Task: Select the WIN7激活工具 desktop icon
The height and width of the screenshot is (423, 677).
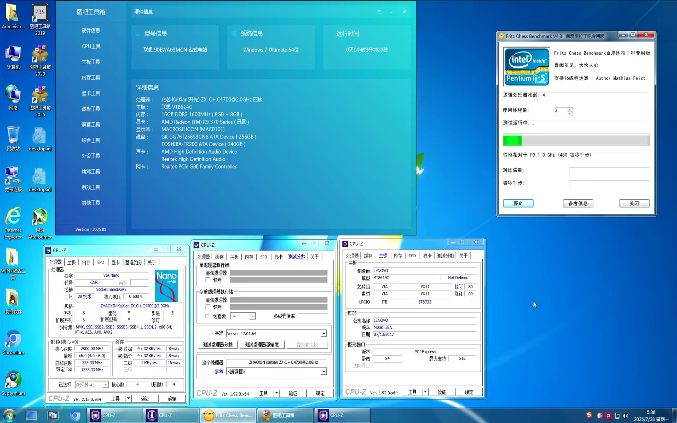Action: (x=13, y=264)
